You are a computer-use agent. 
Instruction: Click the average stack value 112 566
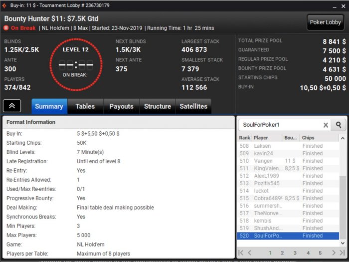(194, 87)
